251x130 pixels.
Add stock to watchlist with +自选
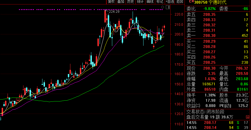click(170, 2)
